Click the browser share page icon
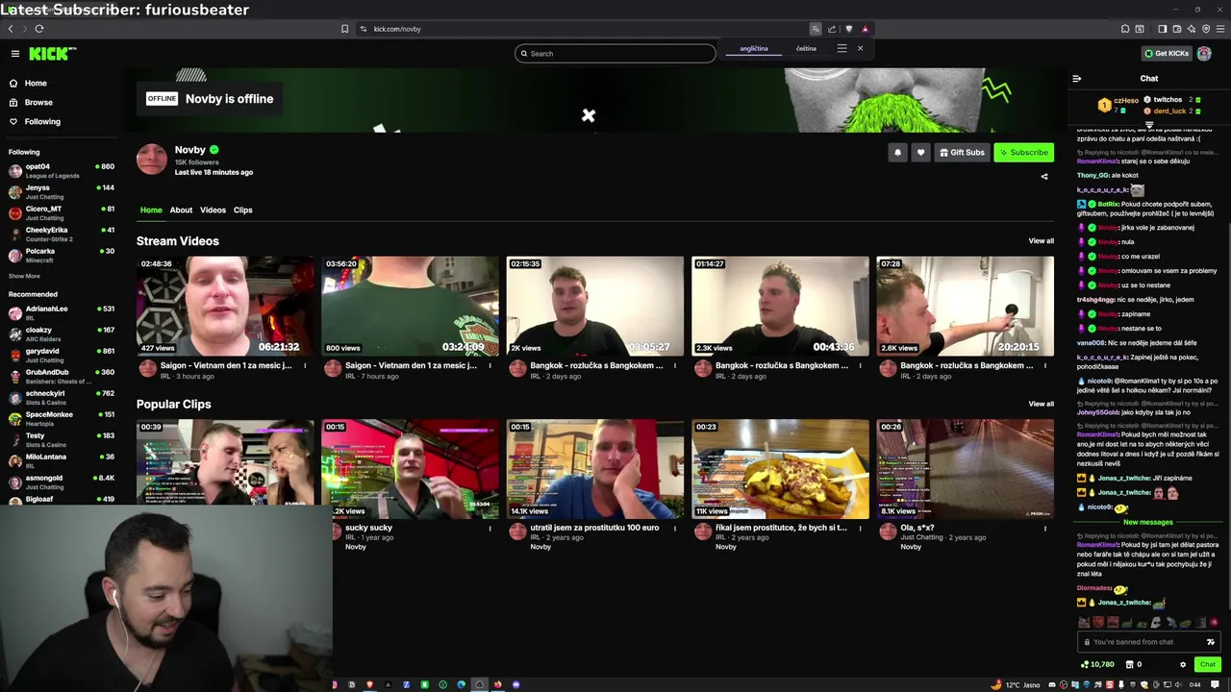The width and height of the screenshot is (1231, 692). point(832,29)
